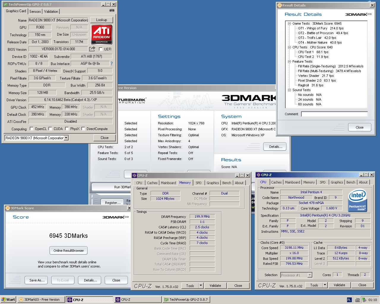
Task: Click the clock showing 01:10
Action: point(373,300)
